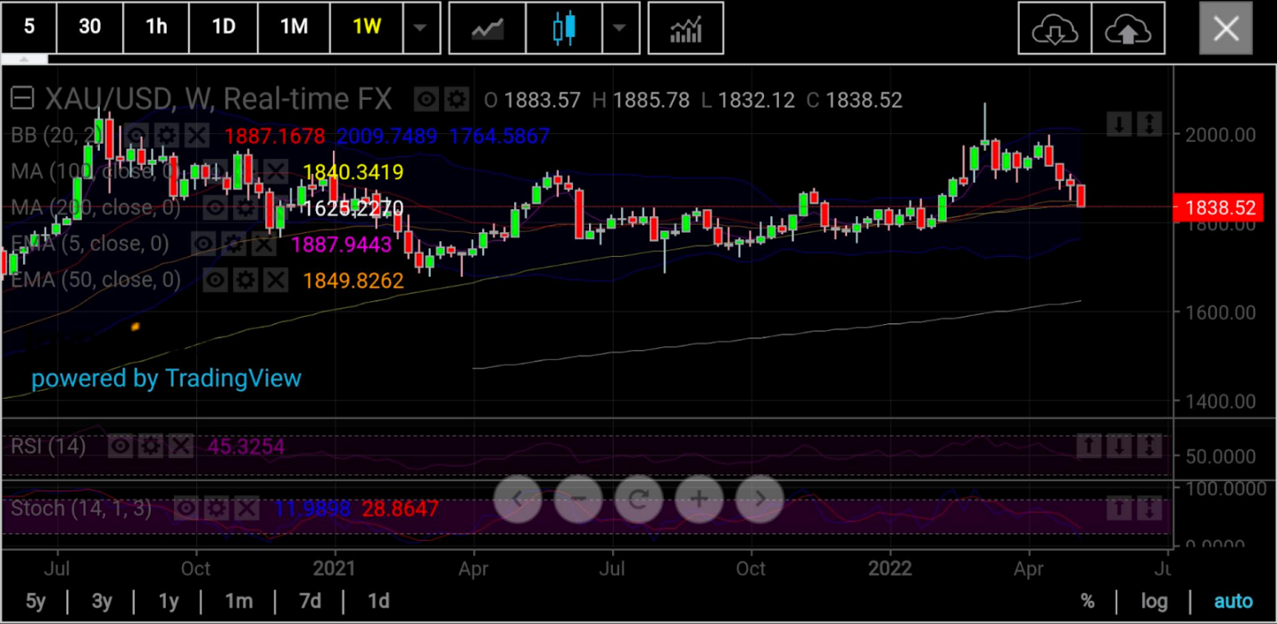Image resolution: width=1277 pixels, height=624 pixels.
Task: Set date range to 3y
Action: coord(102,601)
